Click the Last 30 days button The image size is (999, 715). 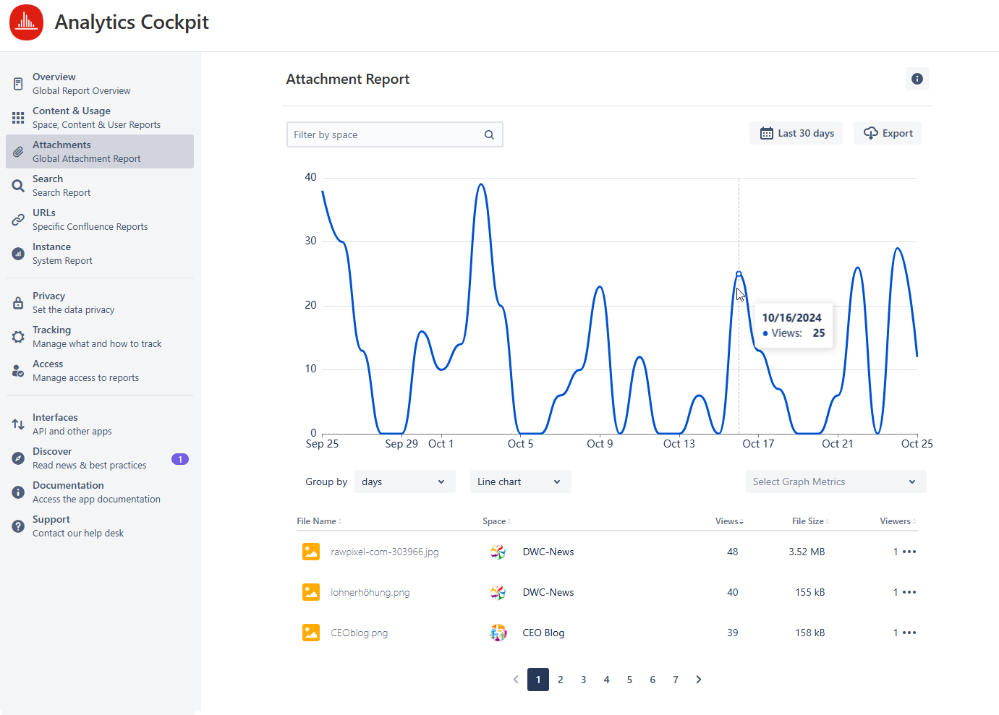[x=796, y=133]
